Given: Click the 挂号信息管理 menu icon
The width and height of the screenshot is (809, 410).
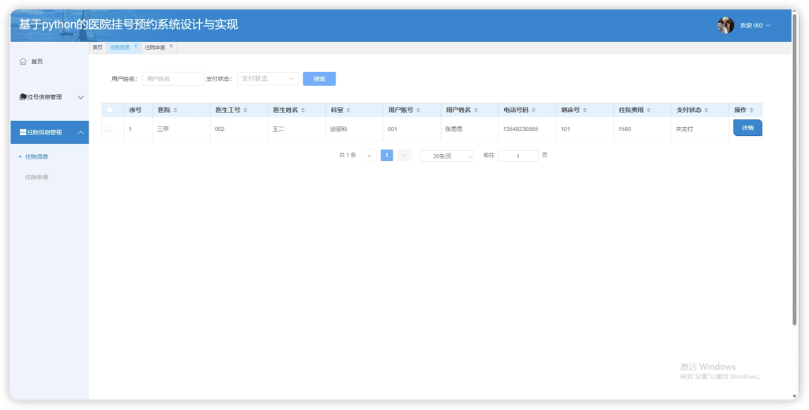Looking at the screenshot, I should (x=23, y=97).
